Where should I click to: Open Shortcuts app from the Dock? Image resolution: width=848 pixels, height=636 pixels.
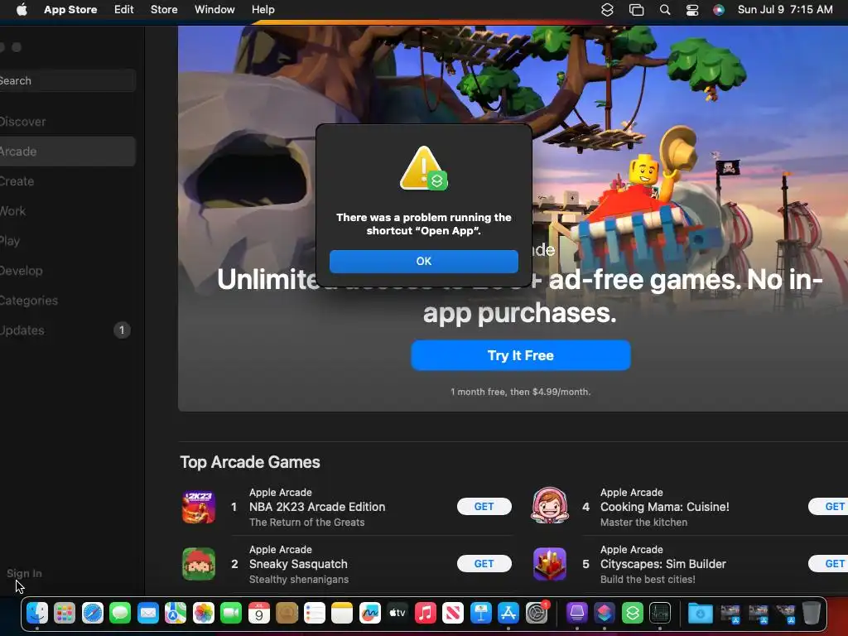tap(604, 613)
